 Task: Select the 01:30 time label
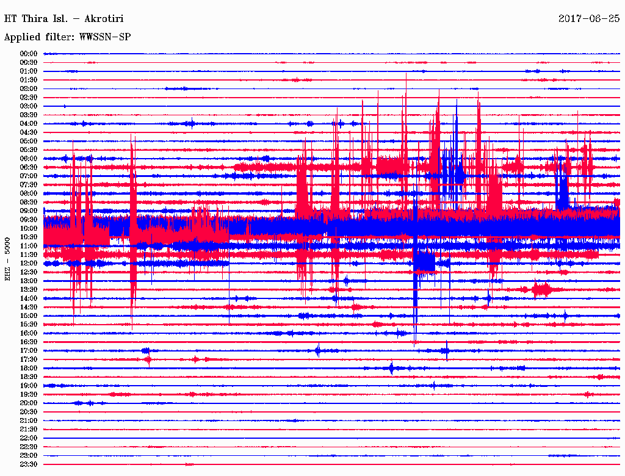(28, 80)
